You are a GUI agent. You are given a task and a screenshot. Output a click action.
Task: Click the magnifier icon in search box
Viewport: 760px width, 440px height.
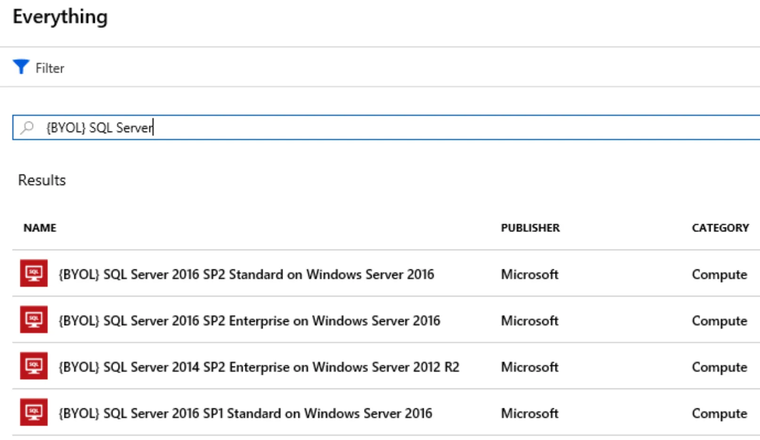coord(27,127)
